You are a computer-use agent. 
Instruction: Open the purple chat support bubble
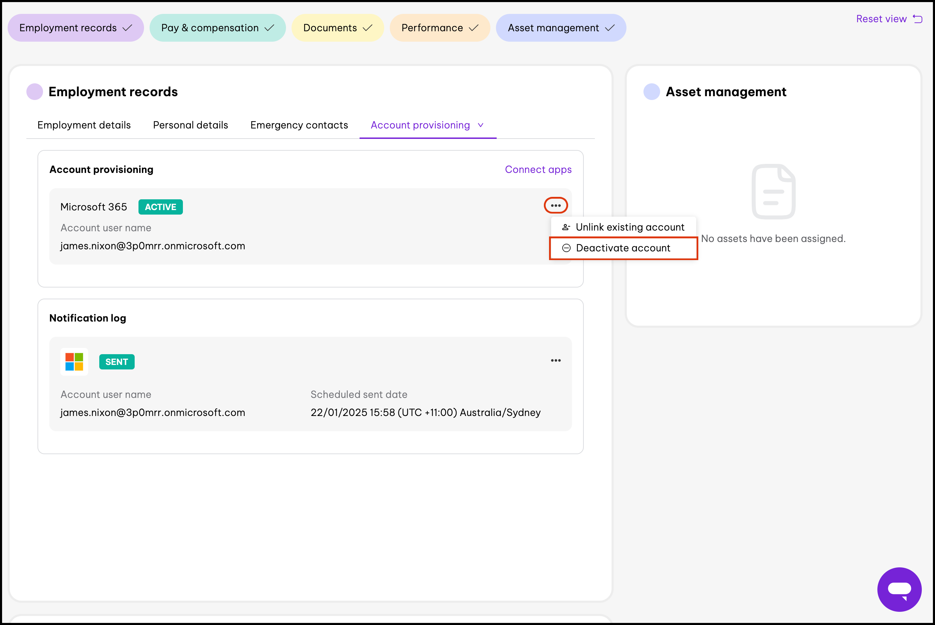point(899,589)
